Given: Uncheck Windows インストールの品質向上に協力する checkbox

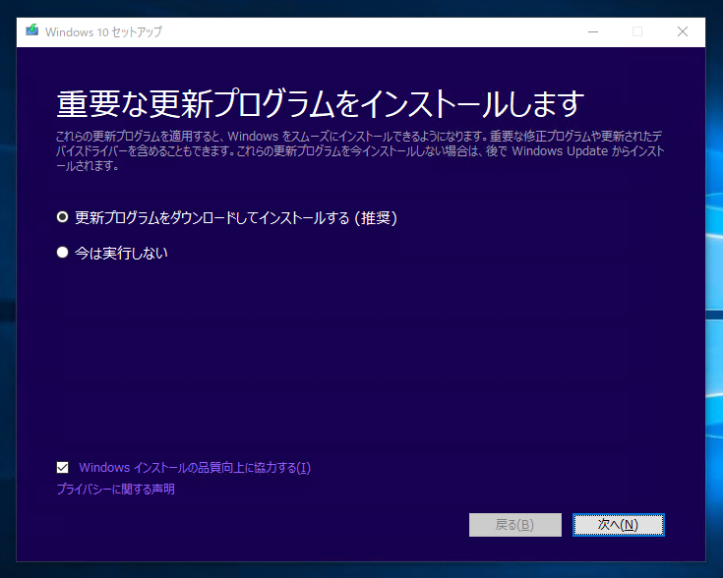Looking at the screenshot, I should click(62, 467).
